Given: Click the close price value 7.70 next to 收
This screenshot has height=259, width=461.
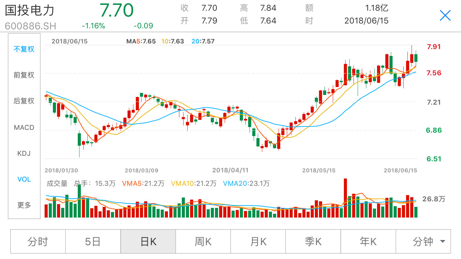Looking at the screenshot, I should [x=209, y=8].
